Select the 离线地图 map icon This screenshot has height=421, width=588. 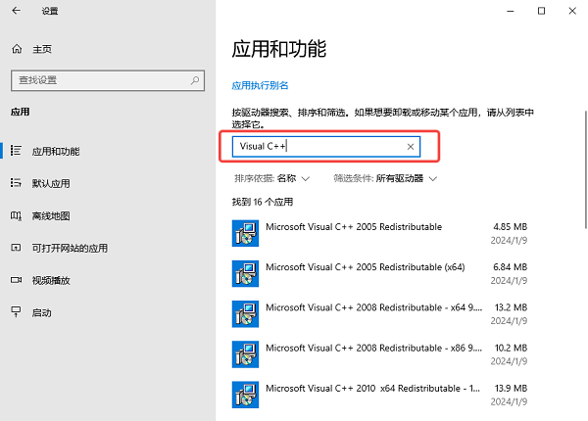(16, 215)
